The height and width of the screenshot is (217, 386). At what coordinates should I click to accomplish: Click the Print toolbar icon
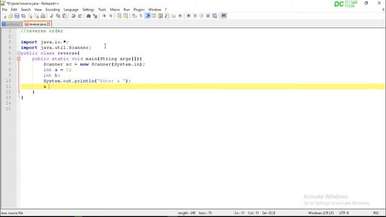pyautogui.click(x=43, y=16)
